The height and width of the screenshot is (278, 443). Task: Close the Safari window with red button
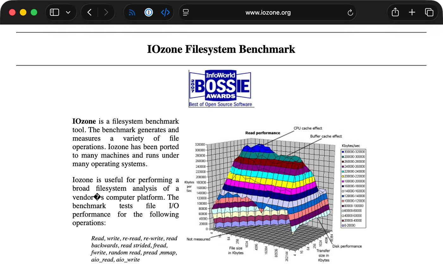pyautogui.click(x=12, y=12)
